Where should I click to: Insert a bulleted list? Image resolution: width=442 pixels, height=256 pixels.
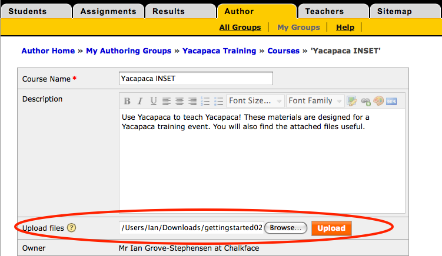[x=218, y=101]
